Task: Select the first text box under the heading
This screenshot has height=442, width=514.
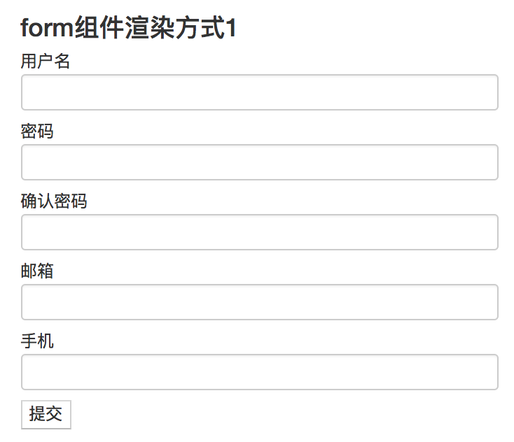Action: tap(259, 92)
